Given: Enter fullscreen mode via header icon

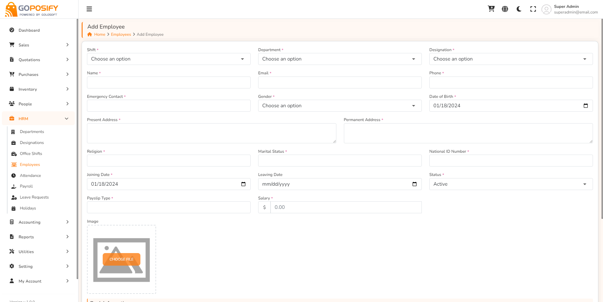Looking at the screenshot, I should 533,9.
